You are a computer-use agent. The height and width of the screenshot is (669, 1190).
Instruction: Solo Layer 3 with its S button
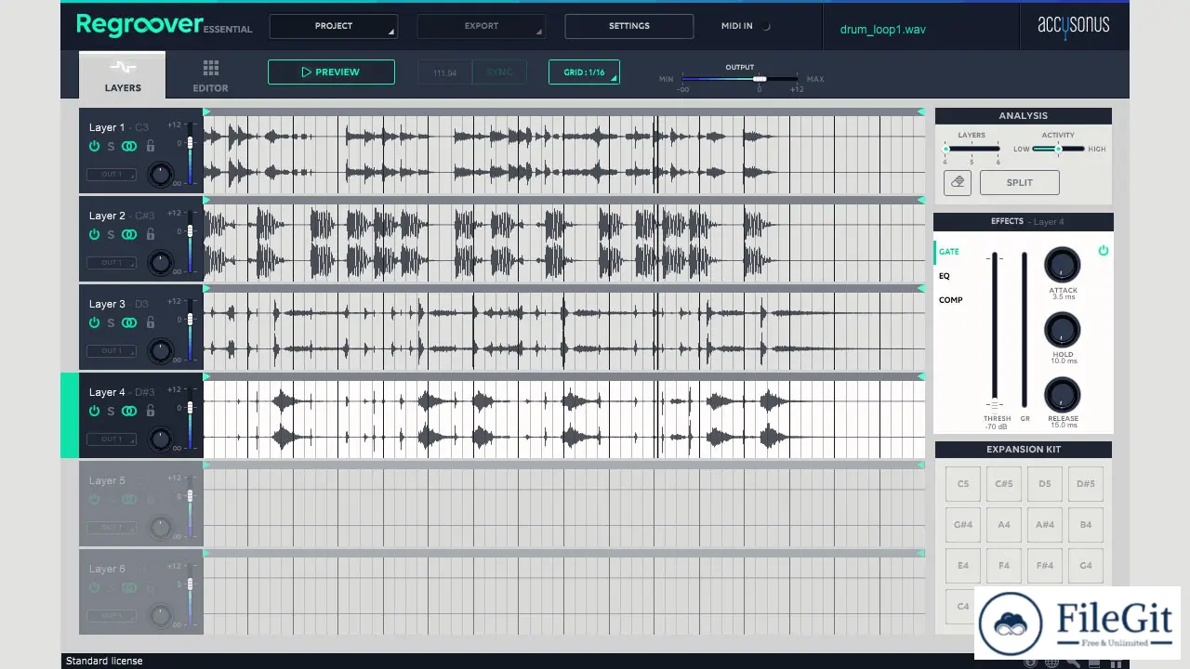click(x=111, y=322)
